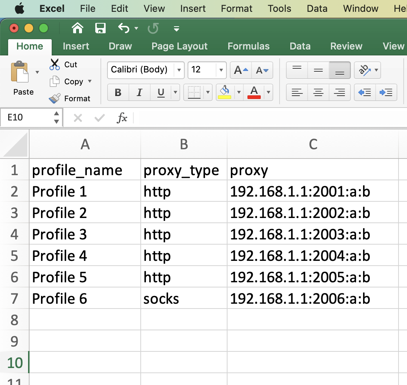Cut the selection with the scissors icon
This screenshot has height=385, width=407.
click(55, 64)
